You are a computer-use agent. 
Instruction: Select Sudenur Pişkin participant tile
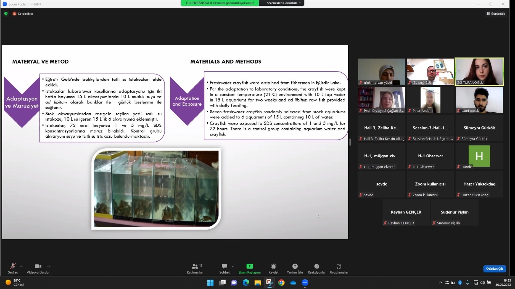tap(455, 212)
